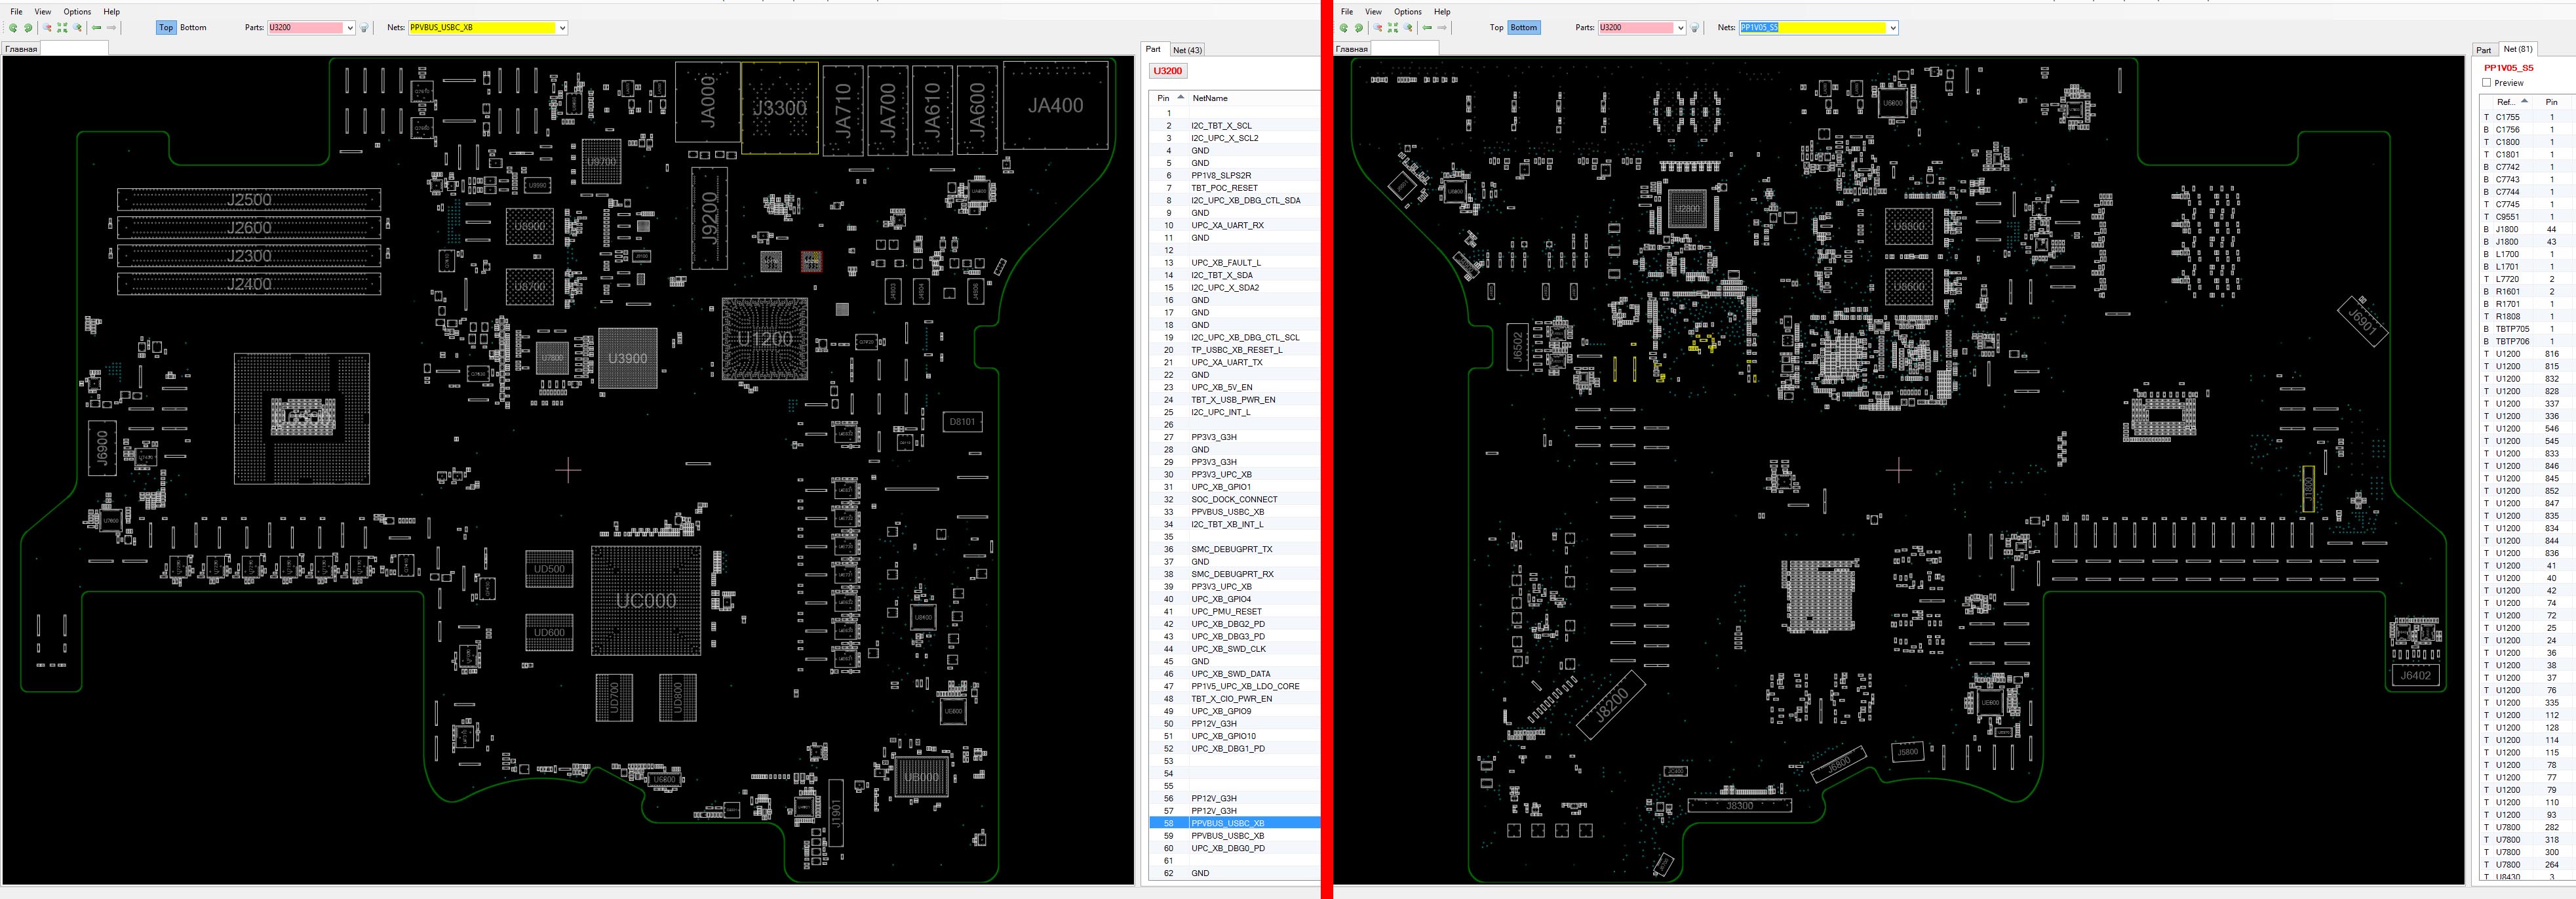Image resolution: width=2576 pixels, height=899 pixels.
Task: Switch left window to Top side
Action: click(x=166, y=28)
